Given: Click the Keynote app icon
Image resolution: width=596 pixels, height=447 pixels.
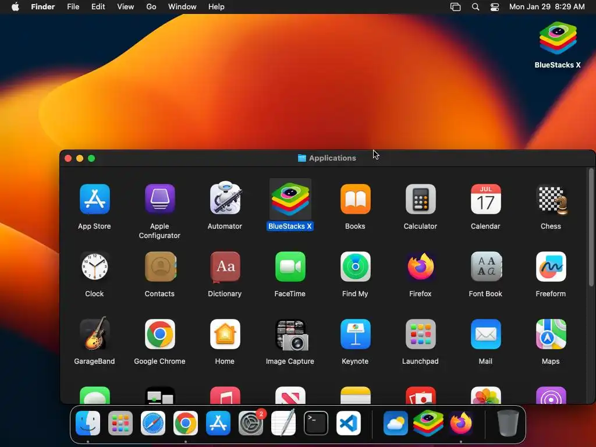Looking at the screenshot, I should point(356,334).
